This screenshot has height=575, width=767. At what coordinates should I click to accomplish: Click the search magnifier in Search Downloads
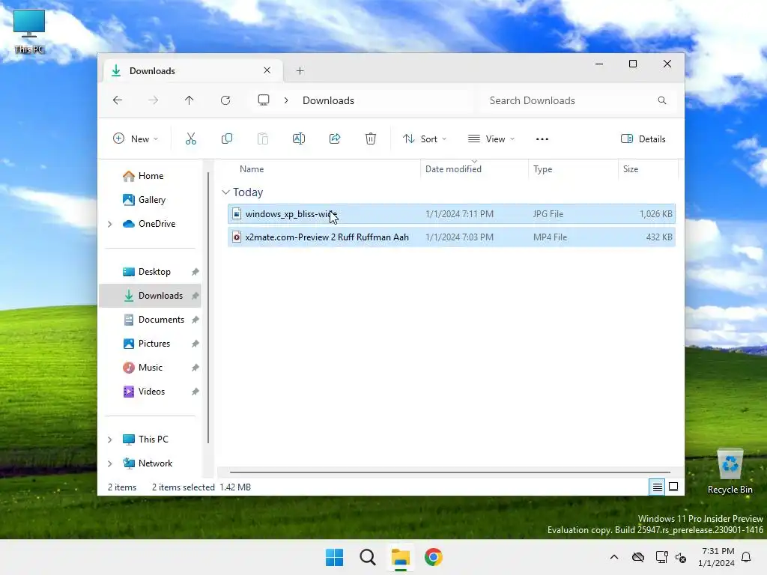(x=662, y=100)
